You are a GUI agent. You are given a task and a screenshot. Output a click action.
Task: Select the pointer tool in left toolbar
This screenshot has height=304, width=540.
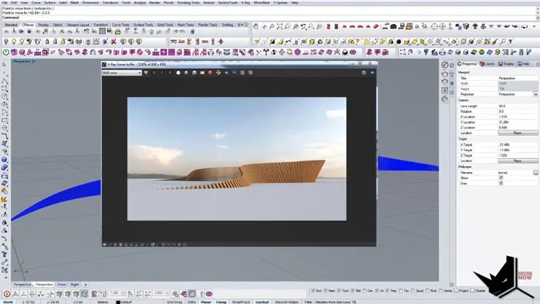(x=5, y=65)
